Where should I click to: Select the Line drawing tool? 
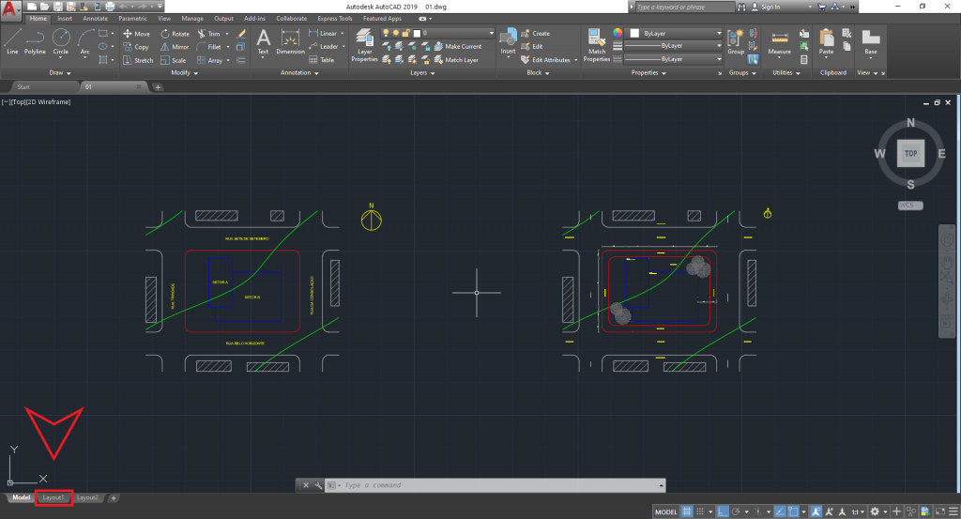point(12,41)
